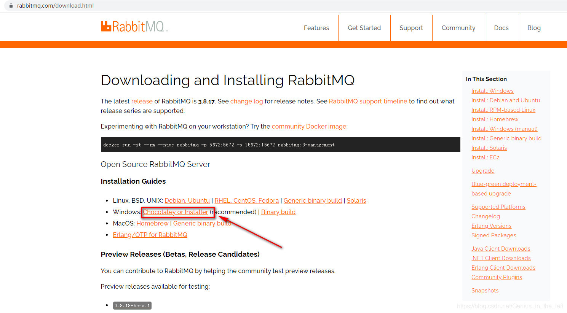
Task: Click Chocolatey or Installer link
Action: coord(176,212)
